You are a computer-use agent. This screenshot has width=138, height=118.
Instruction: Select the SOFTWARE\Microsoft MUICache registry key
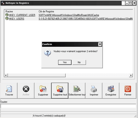69,15
